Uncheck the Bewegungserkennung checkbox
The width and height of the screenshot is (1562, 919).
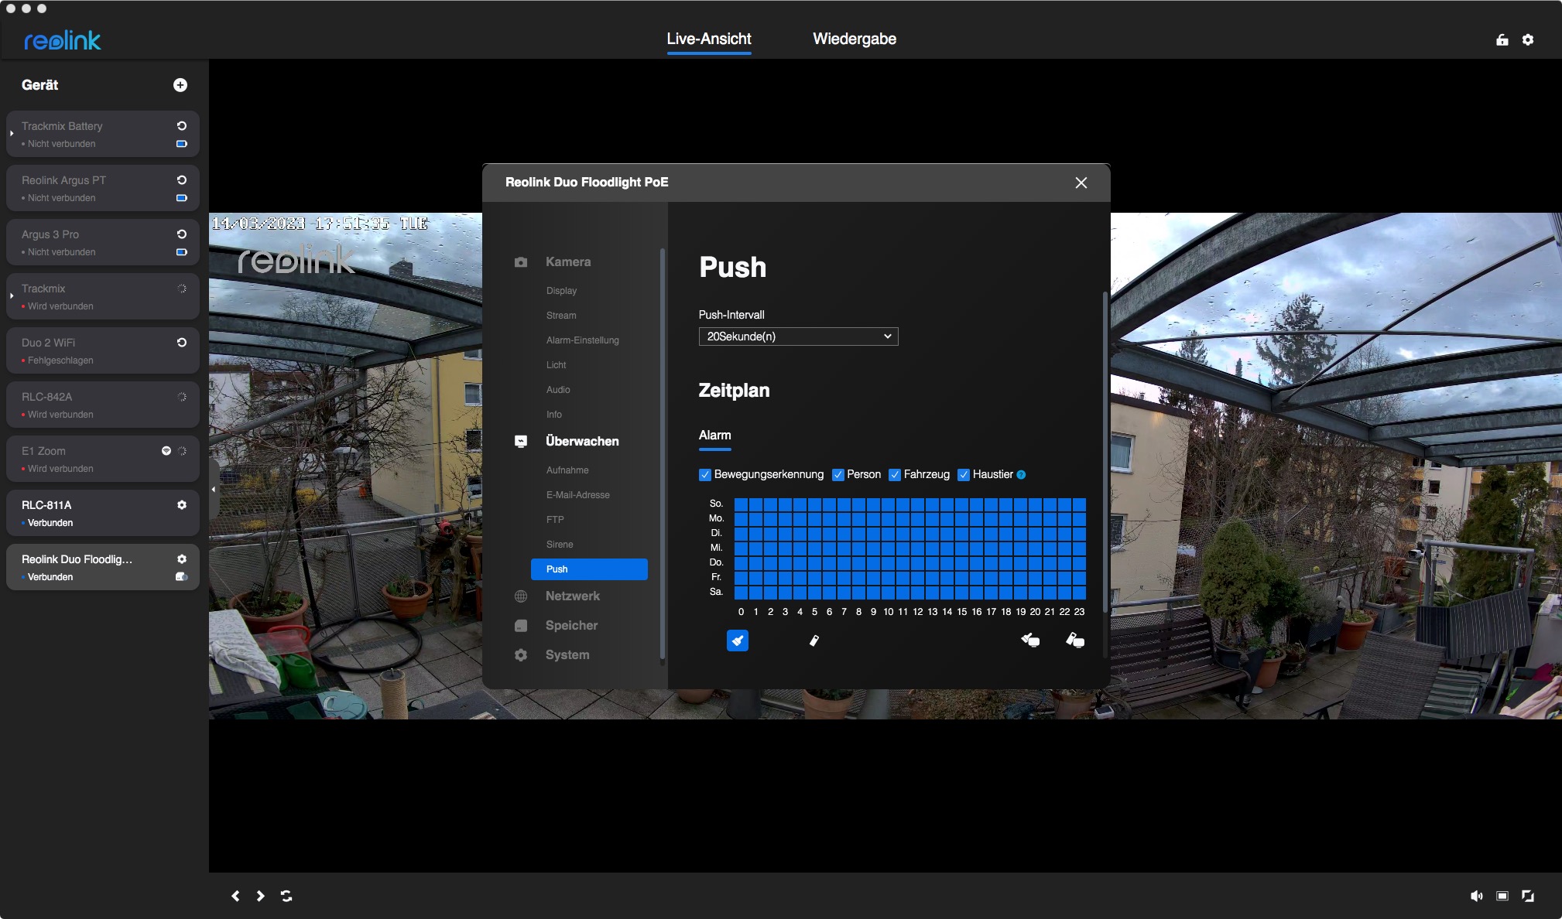coord(704,475)
